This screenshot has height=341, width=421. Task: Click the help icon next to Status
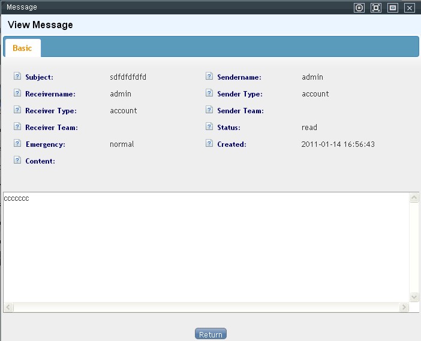click(209, 127)
